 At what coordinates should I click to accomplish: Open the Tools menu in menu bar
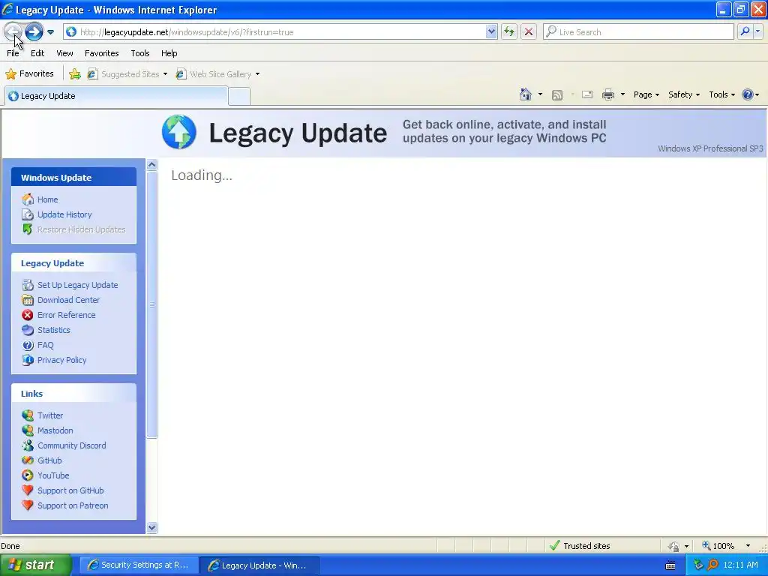tap(140, 53)
